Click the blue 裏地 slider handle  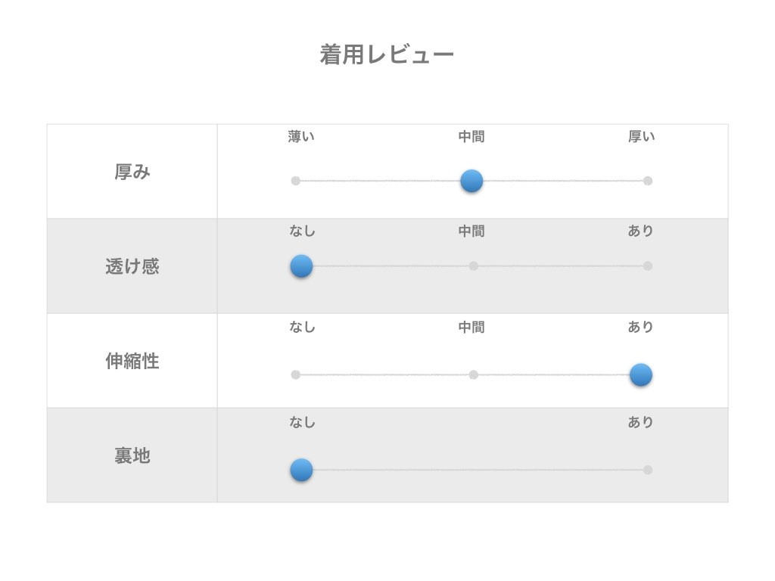click(x=301, y=470)
